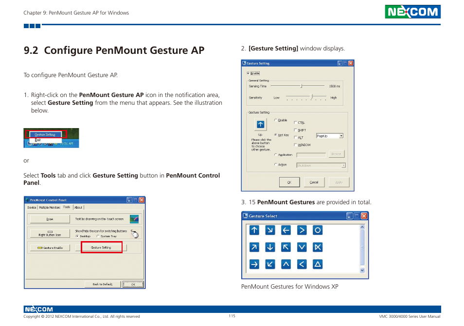The height and width of the screenshot is (326, 464).
Task: Select the Application radio button
Action: pos(276,155)
